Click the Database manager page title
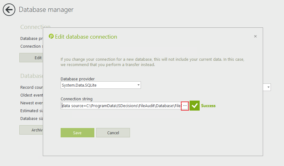The width and height of the screenshot is (284, 166). [46, 10]
